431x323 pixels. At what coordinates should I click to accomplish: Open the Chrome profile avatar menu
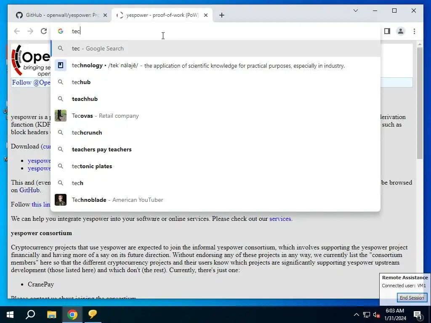[x=401, y=31]
